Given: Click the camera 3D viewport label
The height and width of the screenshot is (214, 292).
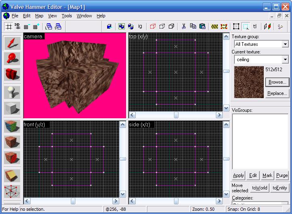Looking at the screenshot, I should click(33, 37).
